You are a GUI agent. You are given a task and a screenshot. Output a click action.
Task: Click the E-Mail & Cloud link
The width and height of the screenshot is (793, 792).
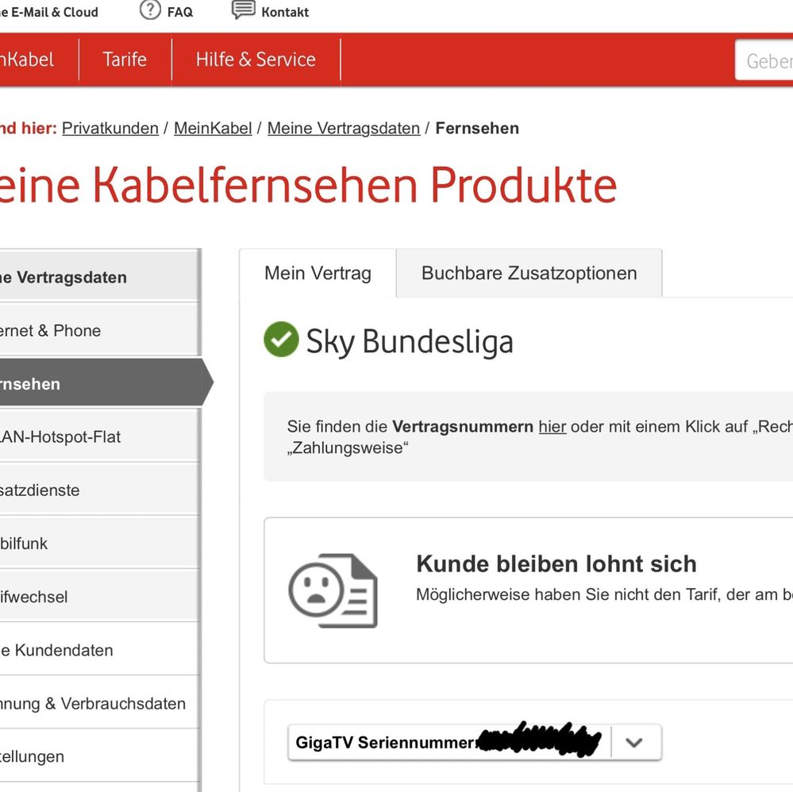point(49,12)
